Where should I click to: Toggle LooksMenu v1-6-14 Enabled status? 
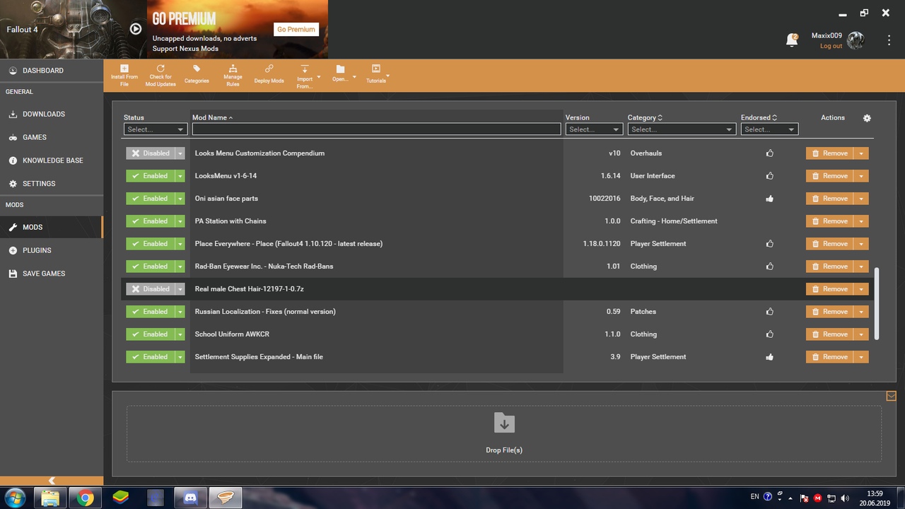pos(150,176)
